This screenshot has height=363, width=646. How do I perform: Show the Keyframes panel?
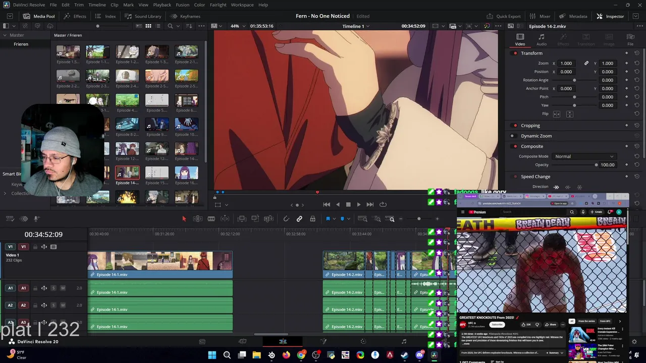coord(185,16)
